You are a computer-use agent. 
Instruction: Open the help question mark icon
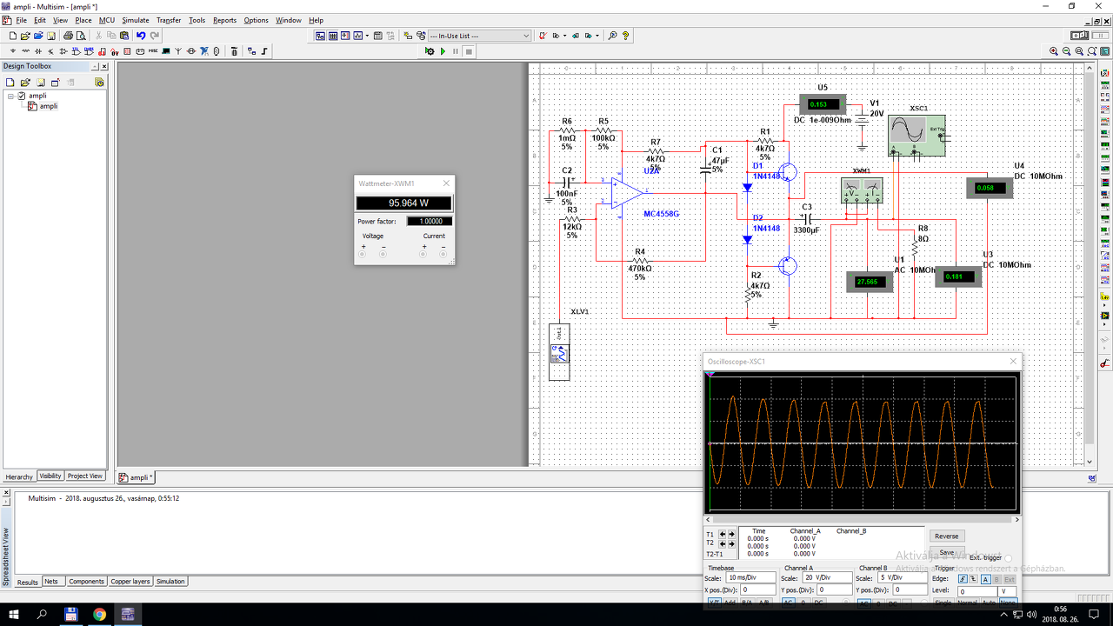(625, 36)
